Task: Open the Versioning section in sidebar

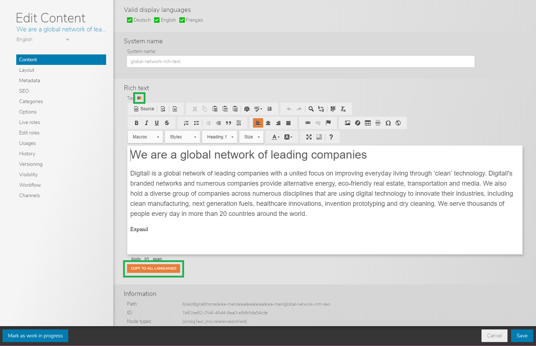Action: click(31, 164)
